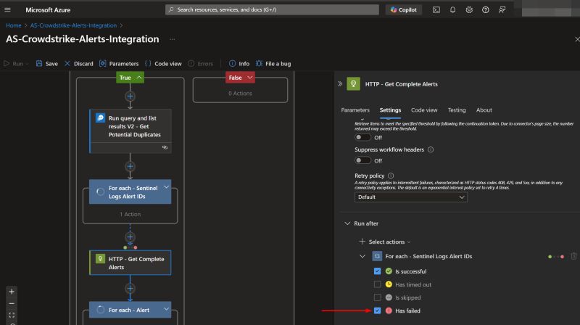
Task: Collapse For each - Sentinel Logs Alert IDs run-after entry
Action: point(362,256)
